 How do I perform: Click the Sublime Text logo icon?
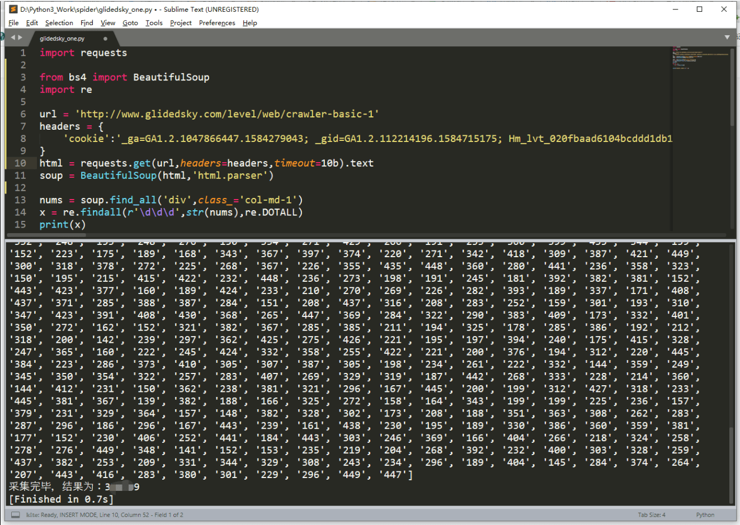pos(13,9)
